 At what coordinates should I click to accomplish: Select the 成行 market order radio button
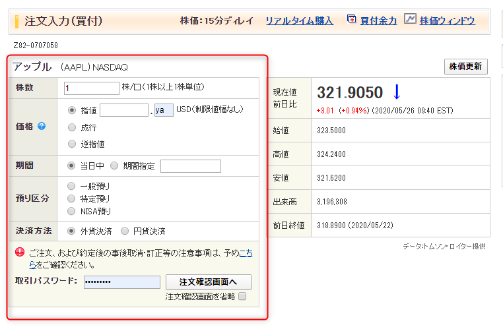[72, 127]
